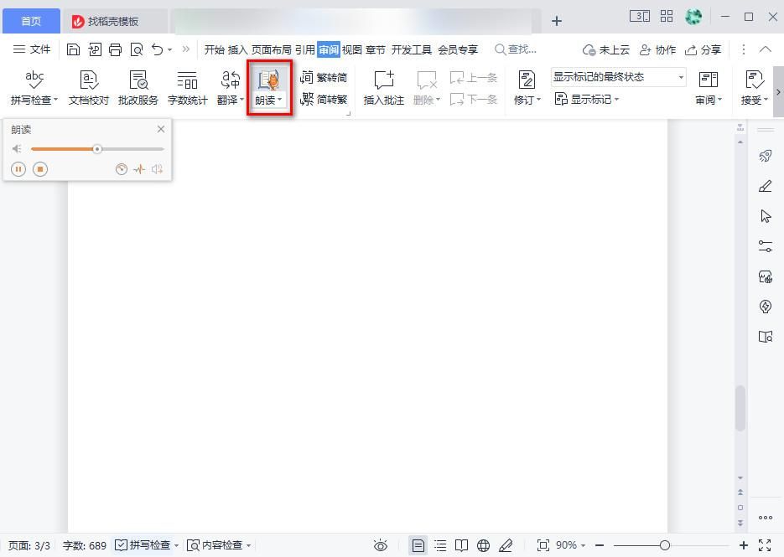Open the Docer templates (找稻壳模板) tab
Viewport: 784px width, 557px height.
tap(114, 21)
